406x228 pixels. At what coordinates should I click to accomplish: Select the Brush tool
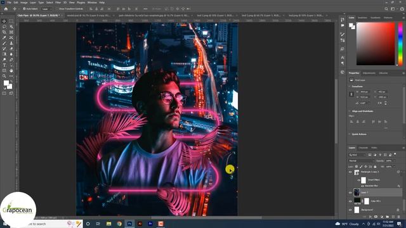4,43
